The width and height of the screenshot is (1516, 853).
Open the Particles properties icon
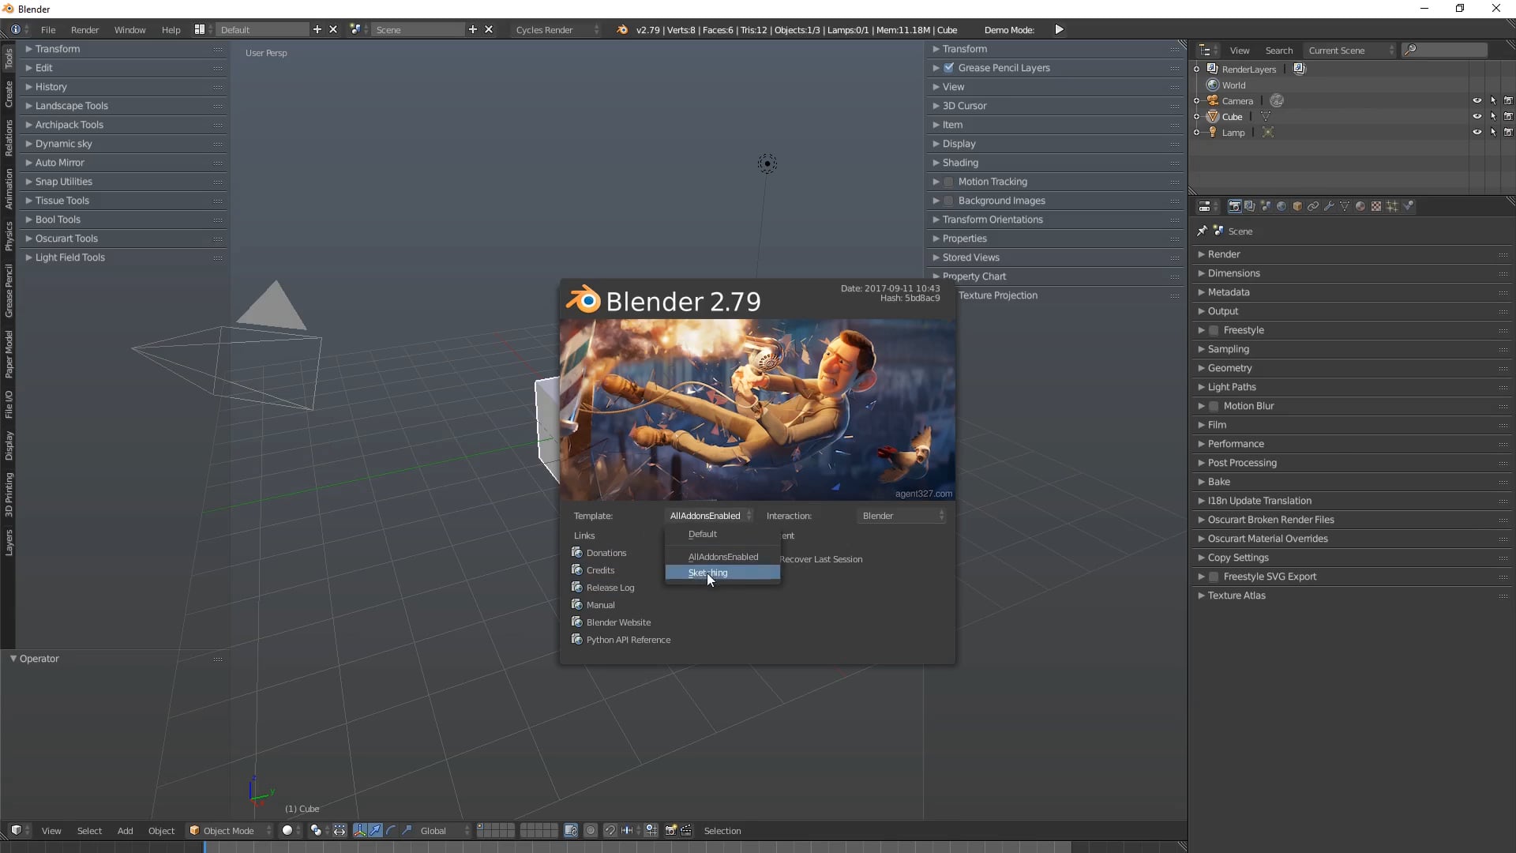1392,206
